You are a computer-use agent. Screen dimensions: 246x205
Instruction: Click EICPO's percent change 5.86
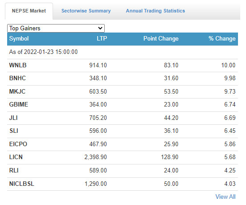point(230,144)
